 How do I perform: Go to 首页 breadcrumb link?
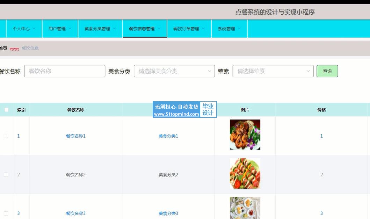pyautogui.click(x=3, y=49)
